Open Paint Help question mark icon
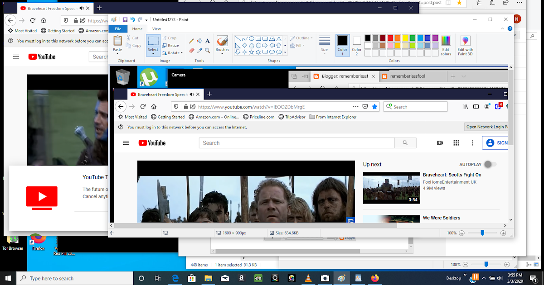 point(510,29)
